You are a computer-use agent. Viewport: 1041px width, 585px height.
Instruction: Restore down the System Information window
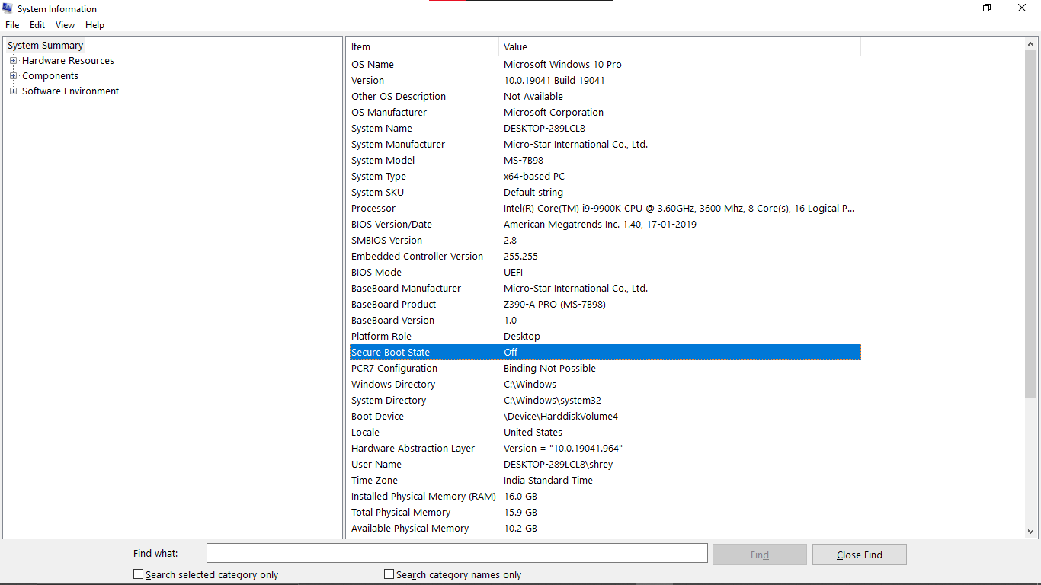(987, 8)
